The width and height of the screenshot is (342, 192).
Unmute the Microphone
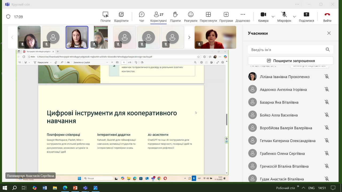point(284,17)
